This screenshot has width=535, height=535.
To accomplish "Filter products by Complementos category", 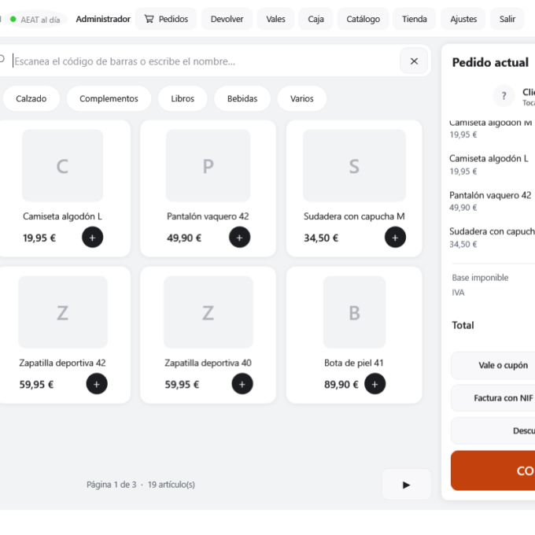I will [x=109, y=98].
